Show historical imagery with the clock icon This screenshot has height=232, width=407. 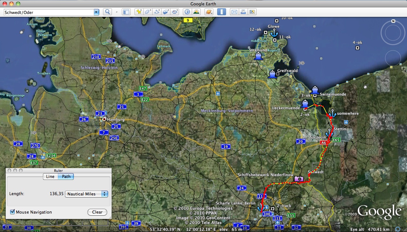click(x=187, y=12)
